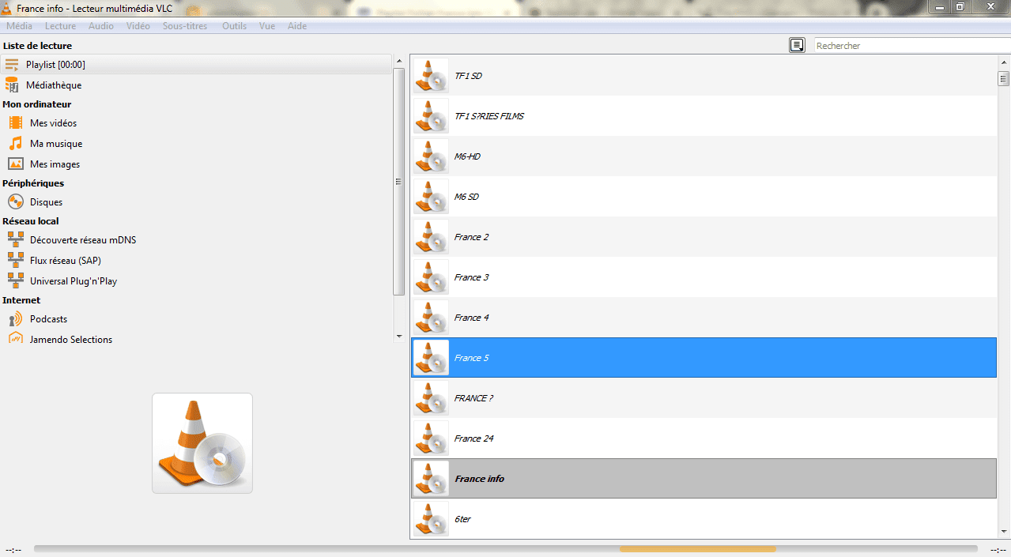Open the Vidéo menu
1011x557 pixels.
[138, 26]
